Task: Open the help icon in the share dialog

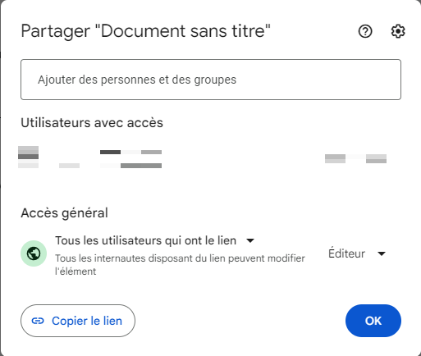Action: coord(365,31)
